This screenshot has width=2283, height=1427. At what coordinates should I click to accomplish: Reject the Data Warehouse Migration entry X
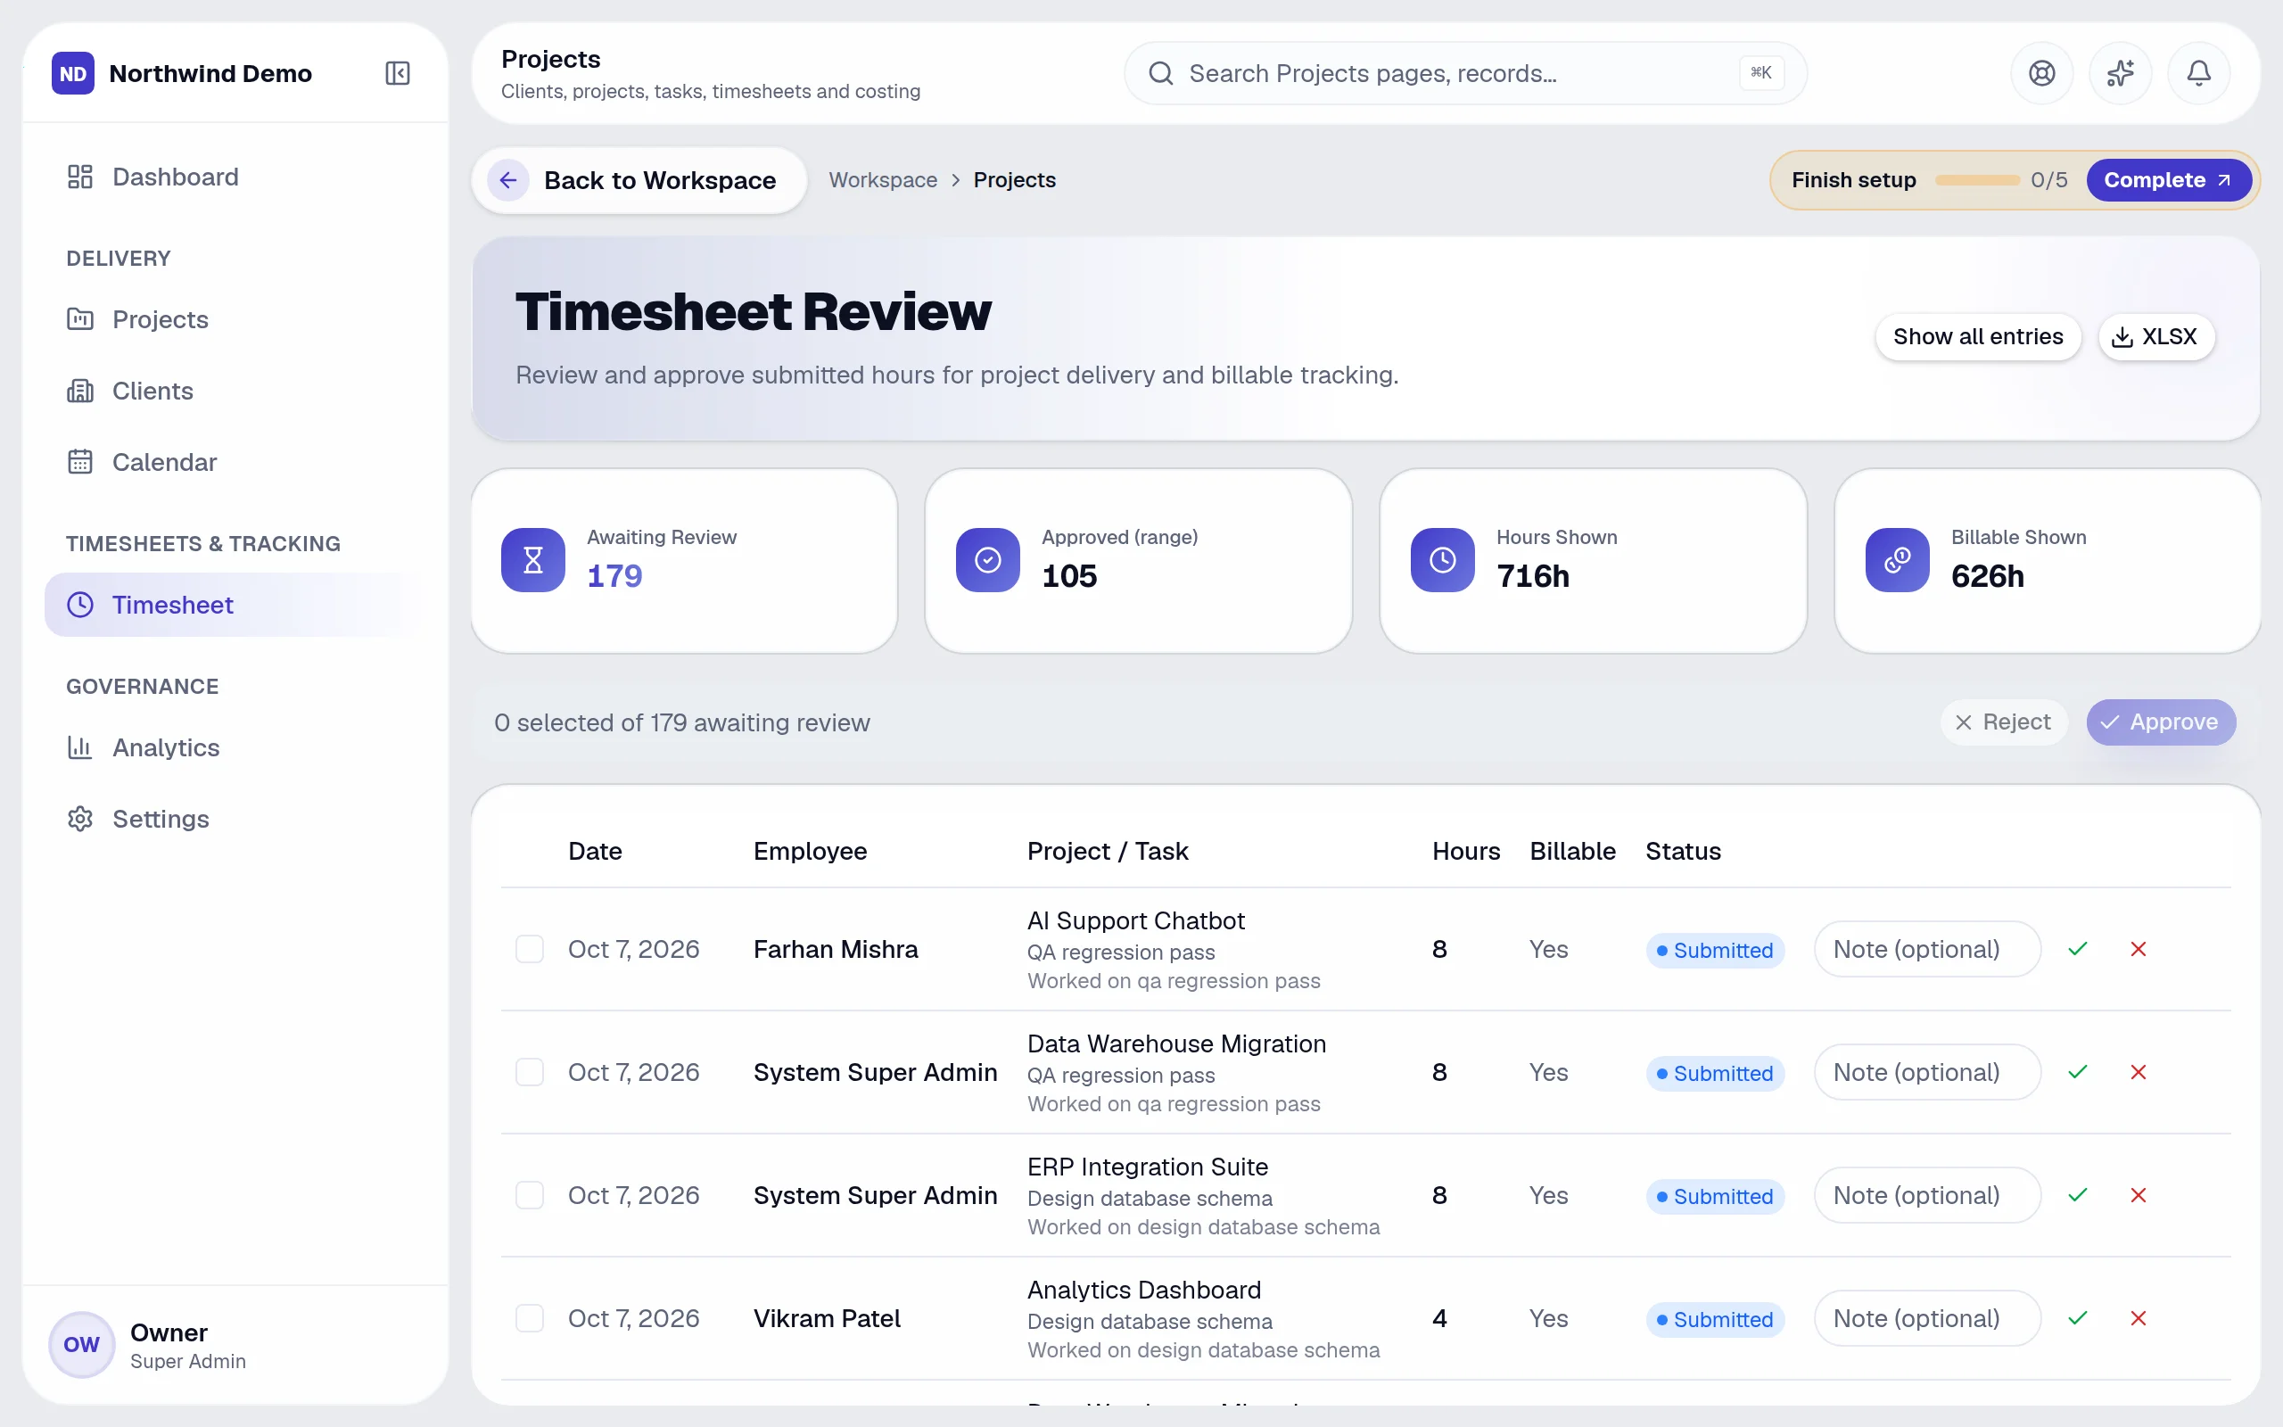pos(2138,1072)
